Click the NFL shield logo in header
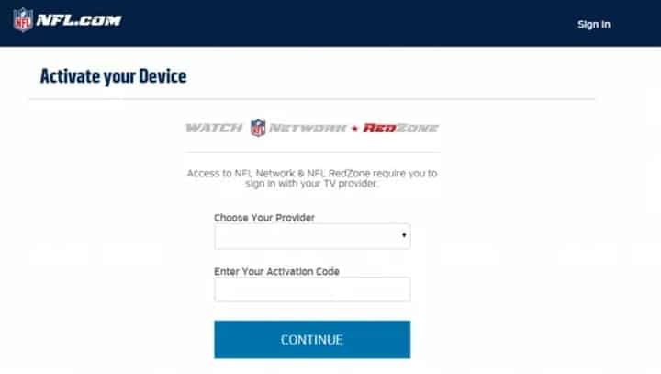The height and width of the screenshot is (374, 661). pos(23,20)
